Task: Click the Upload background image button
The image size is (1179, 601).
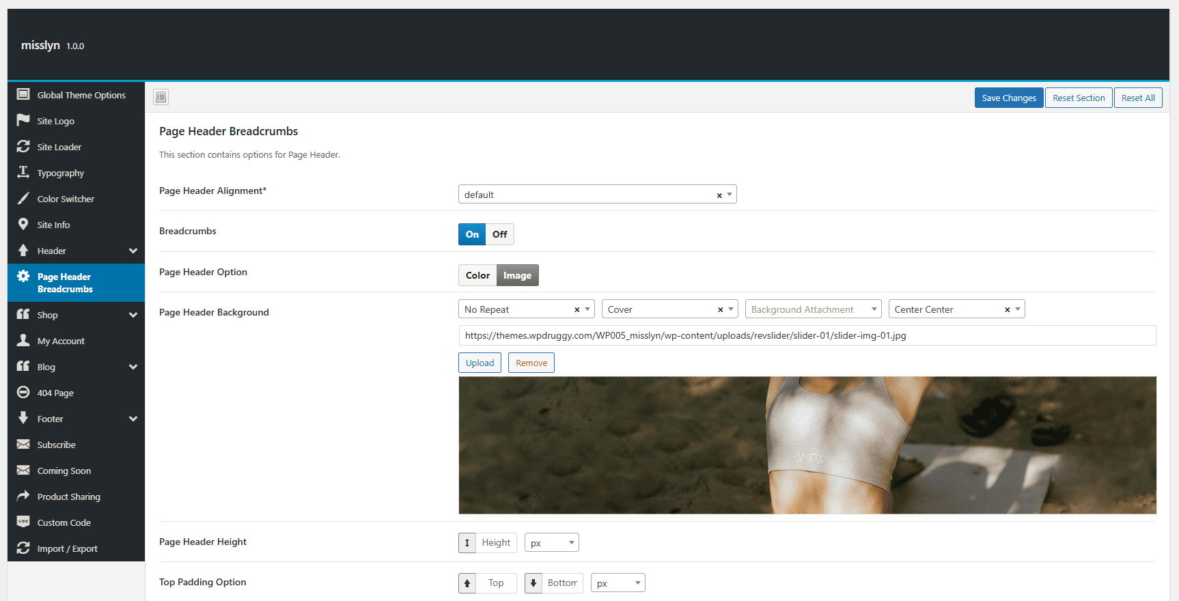Action: point(480,363)
